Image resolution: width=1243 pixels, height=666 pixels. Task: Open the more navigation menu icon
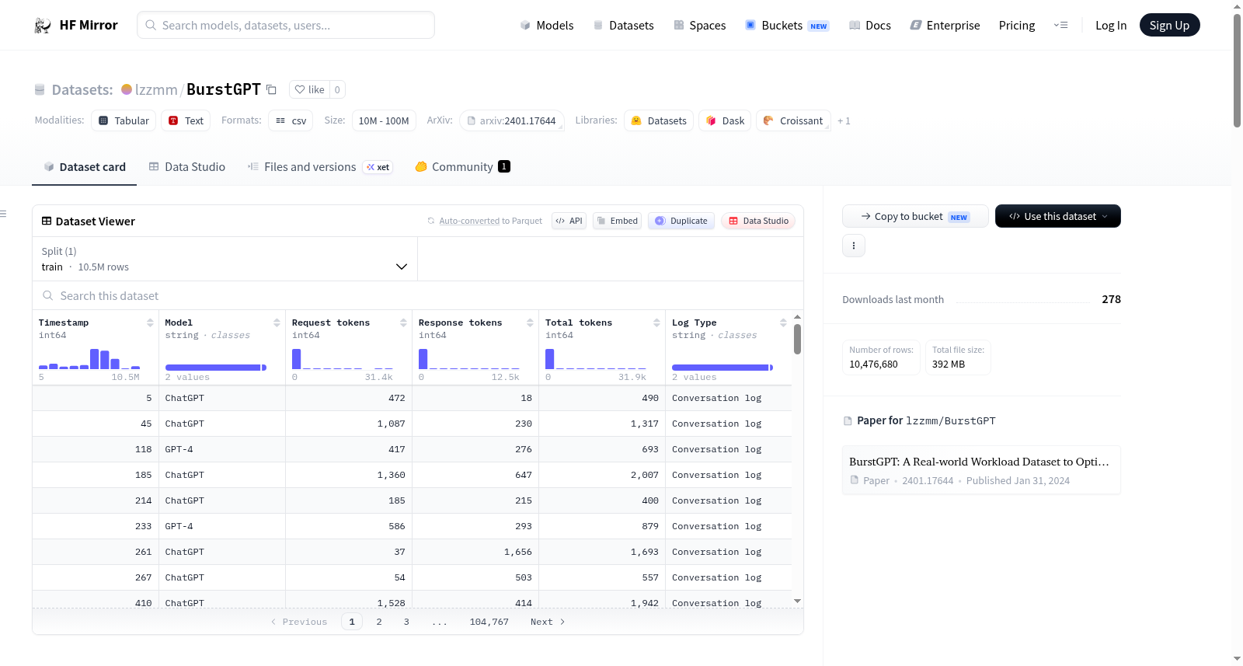coord(1060,25)
